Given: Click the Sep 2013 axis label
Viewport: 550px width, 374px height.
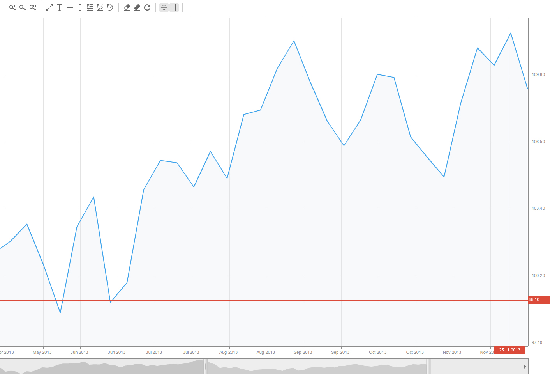Looking at the screenshot, I should point(303,352).
